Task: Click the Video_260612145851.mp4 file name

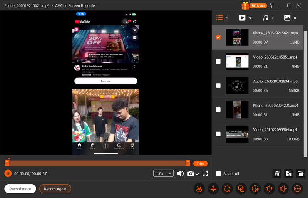Action: coord(275,57)
